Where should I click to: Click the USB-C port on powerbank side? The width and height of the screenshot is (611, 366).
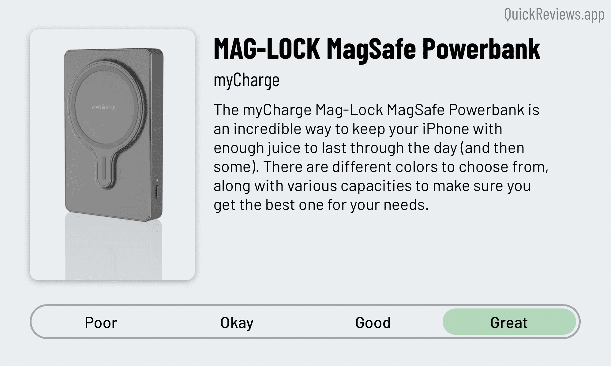157,192
